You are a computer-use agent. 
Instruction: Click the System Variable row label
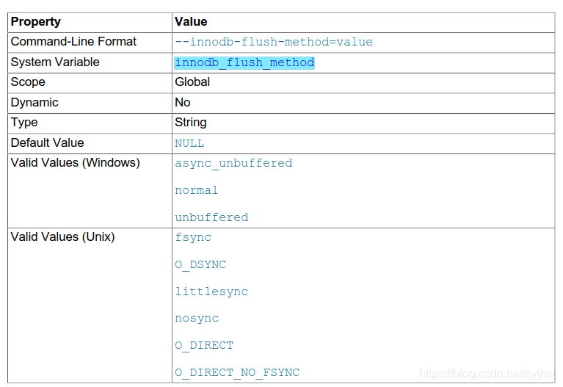pos(55,62)
